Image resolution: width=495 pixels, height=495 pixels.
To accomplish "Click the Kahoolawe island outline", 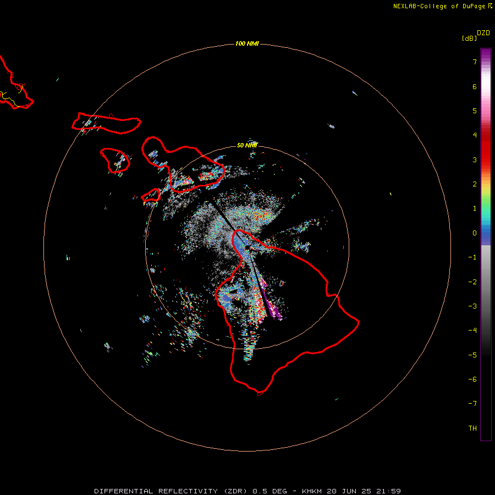I will click(x=151, y=195).
